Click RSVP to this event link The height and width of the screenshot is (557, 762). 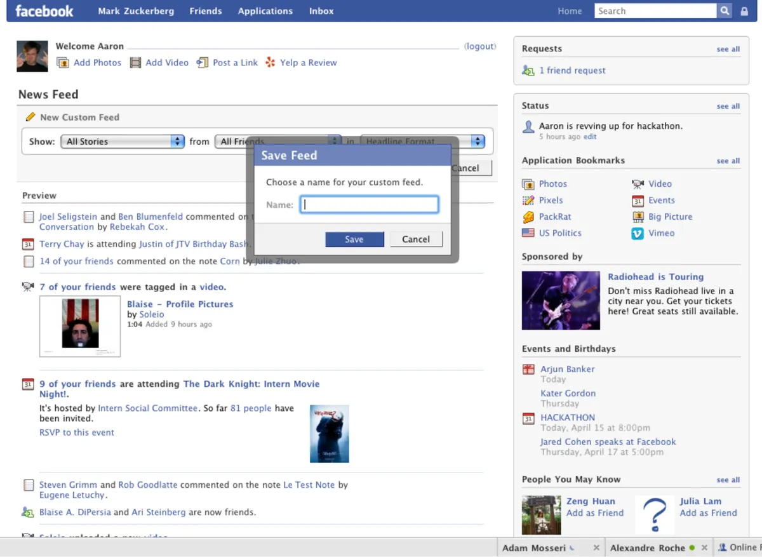[x=77, y=433]
